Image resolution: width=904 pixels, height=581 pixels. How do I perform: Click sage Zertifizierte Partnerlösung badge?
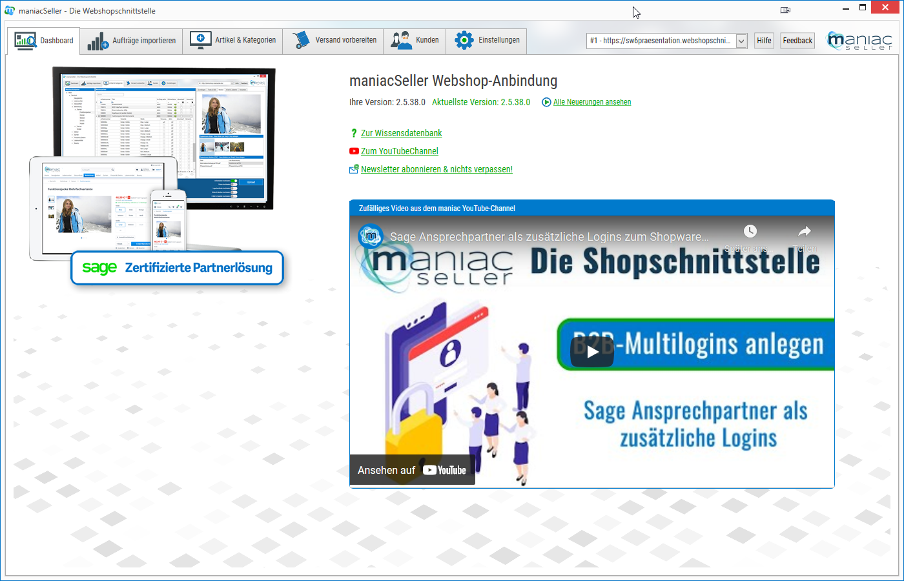tap(178, 267)
